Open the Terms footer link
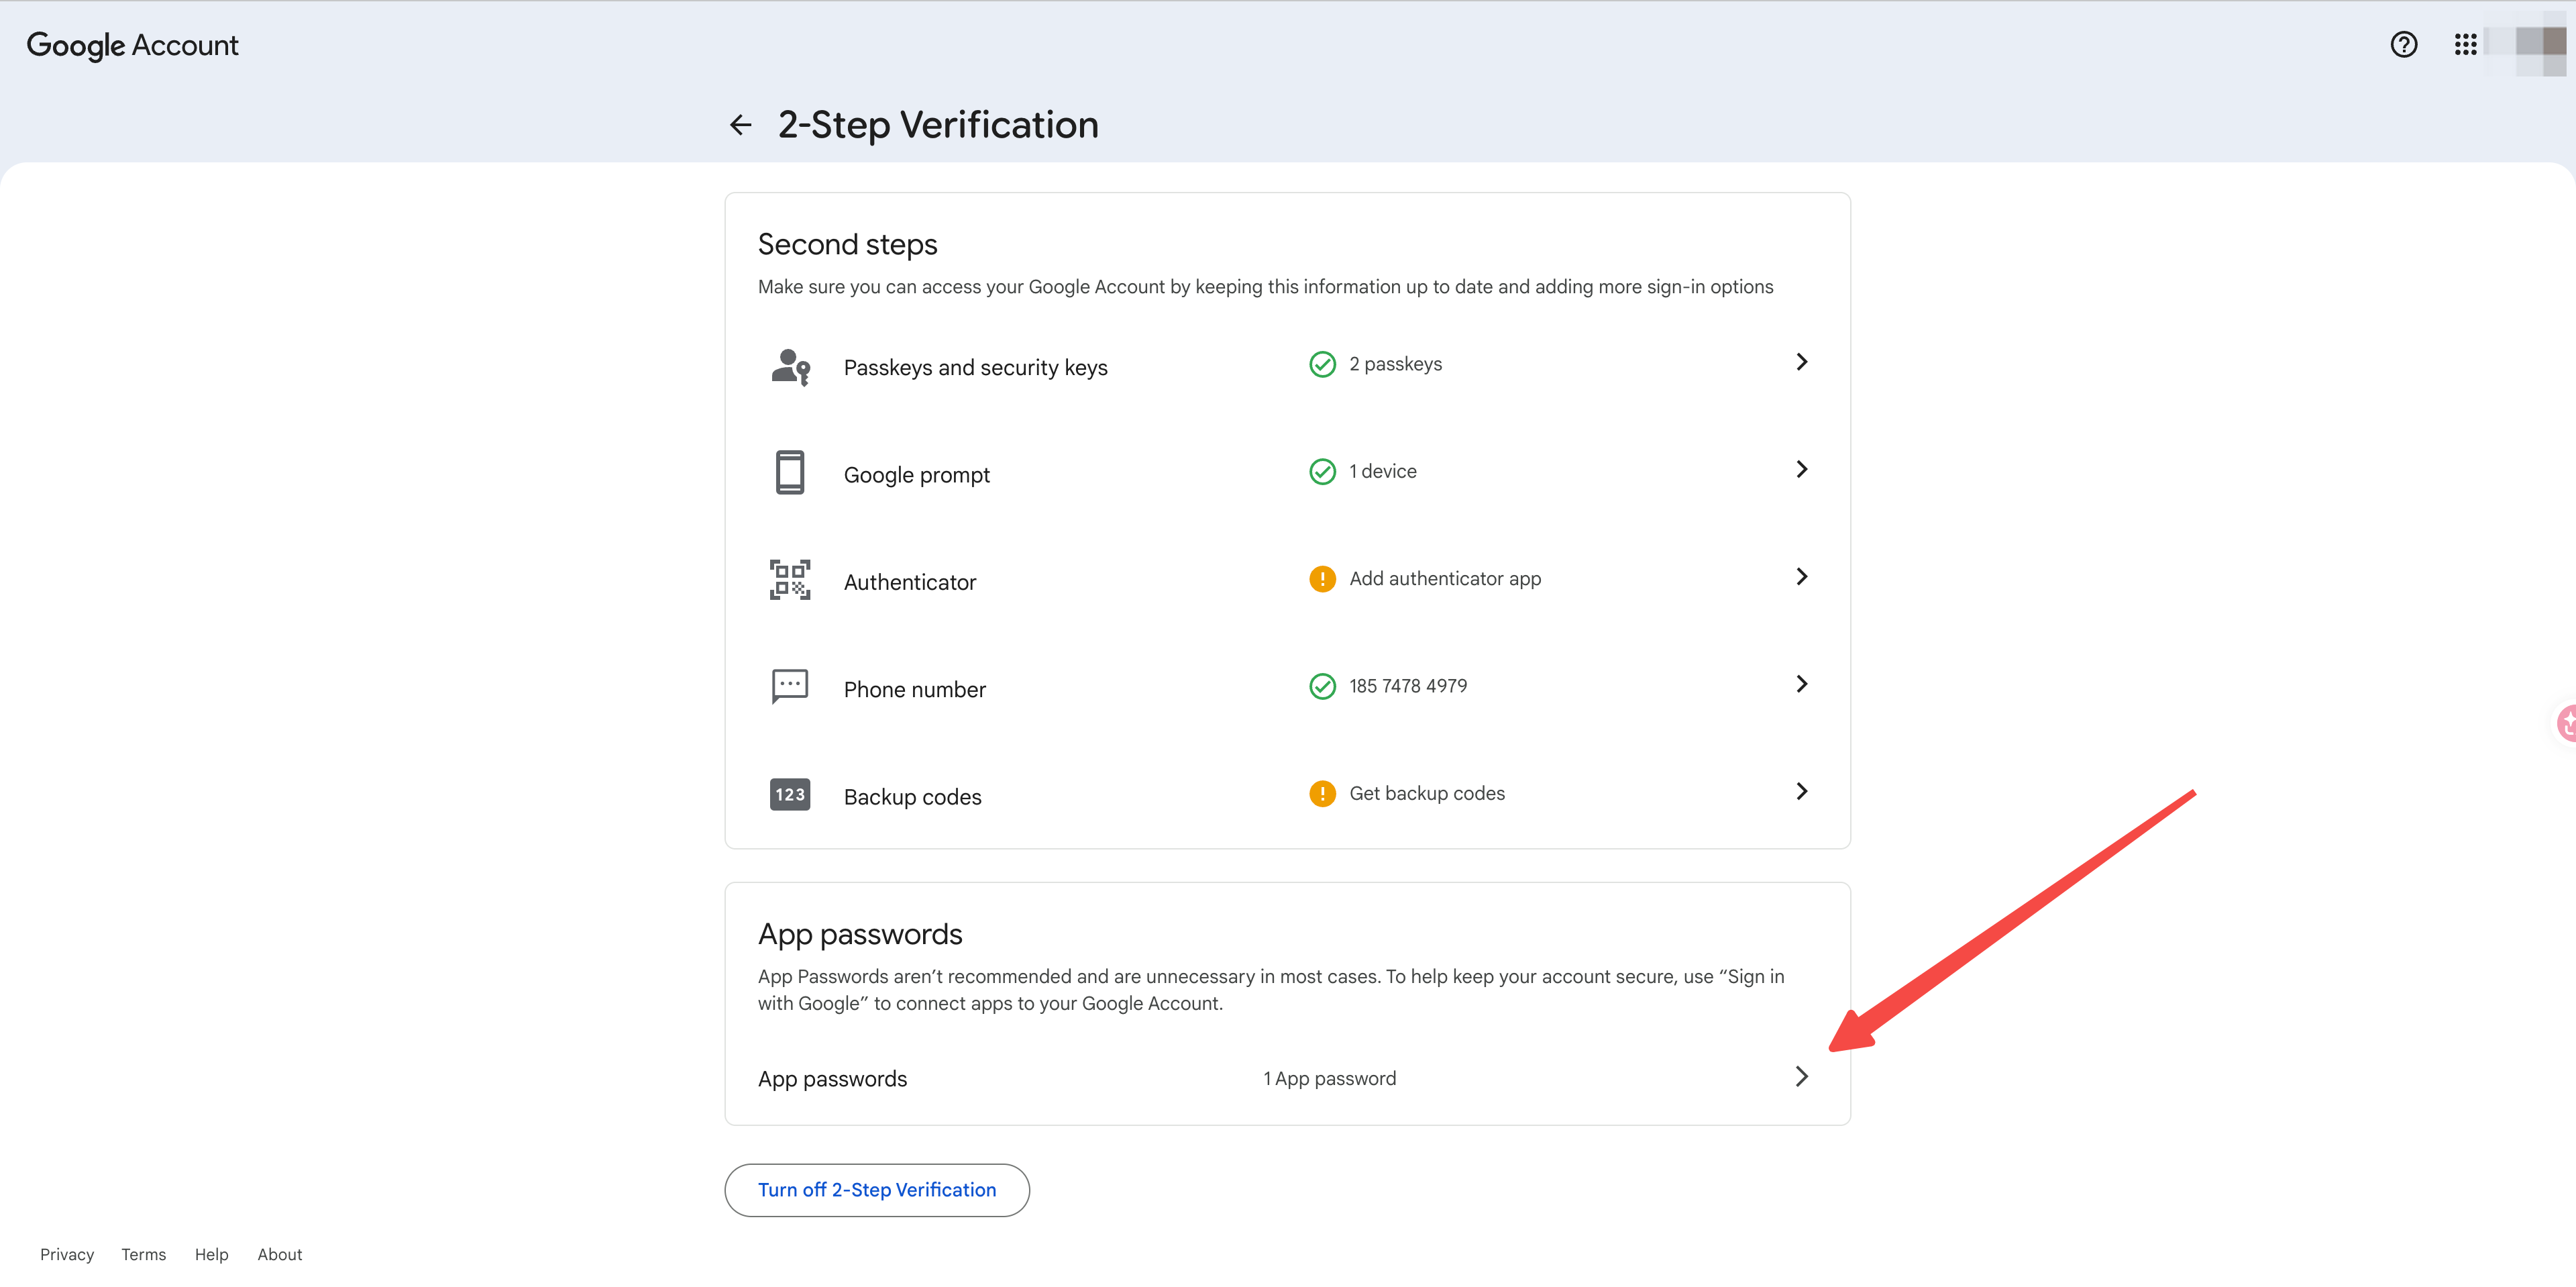 (x=144, y=1254)
